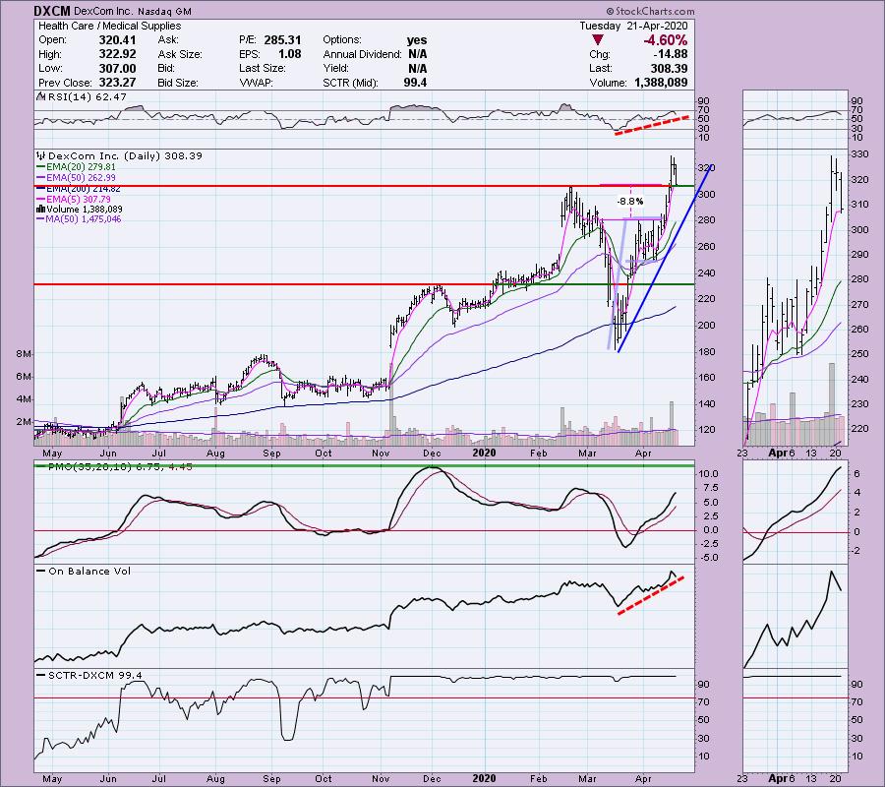Click the Prev Close value 323.27
The width and height of the screenshot is (885, 787).
tap(117, 83)
